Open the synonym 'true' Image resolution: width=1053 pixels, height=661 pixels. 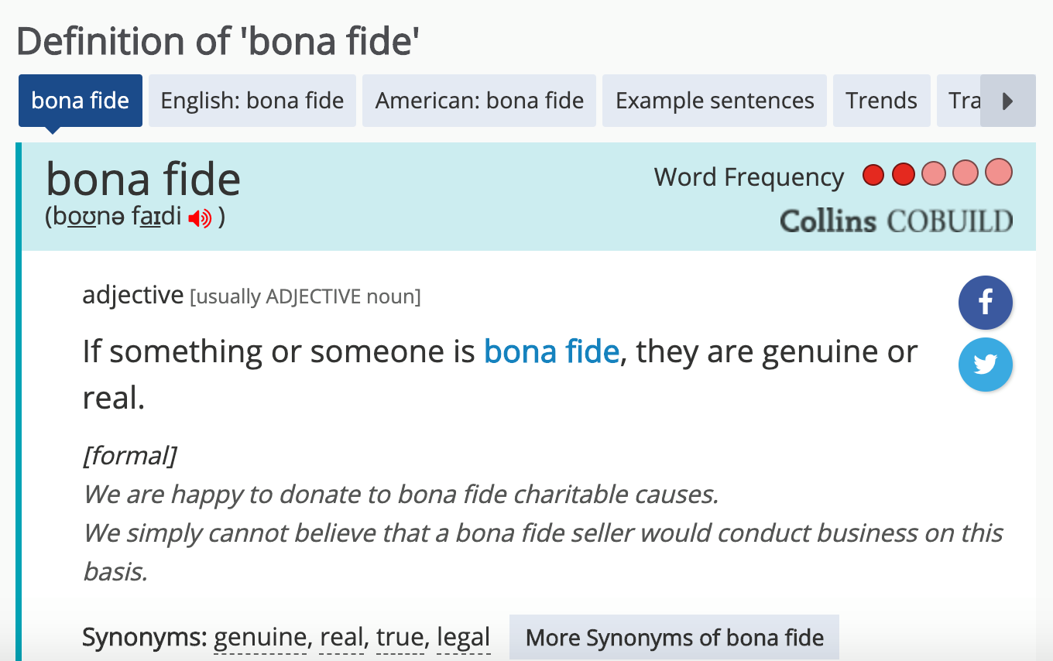401,639
